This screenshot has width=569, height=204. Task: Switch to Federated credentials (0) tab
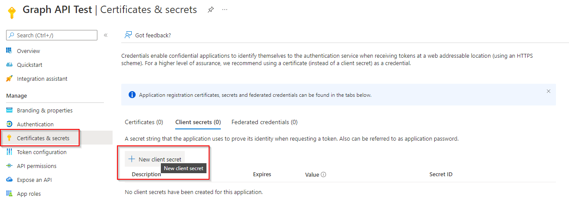coord(264,122)
